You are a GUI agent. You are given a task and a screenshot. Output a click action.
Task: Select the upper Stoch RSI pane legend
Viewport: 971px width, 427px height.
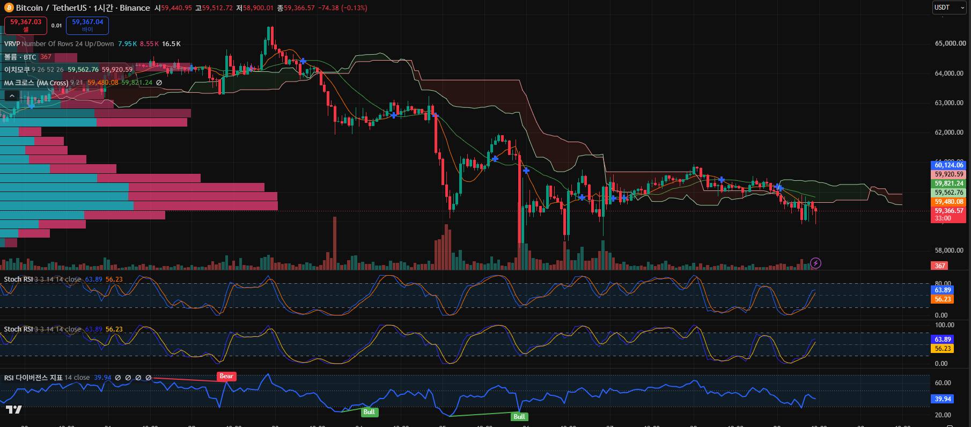pos(19,279)
